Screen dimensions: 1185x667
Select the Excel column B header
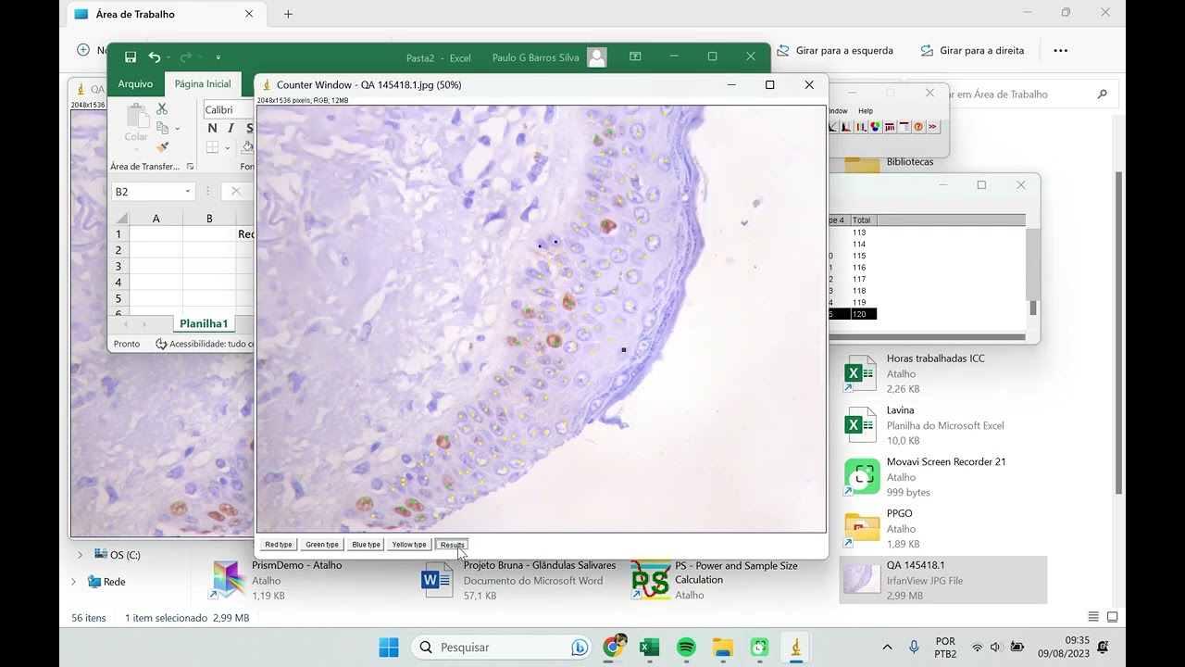tap(209, 219)
